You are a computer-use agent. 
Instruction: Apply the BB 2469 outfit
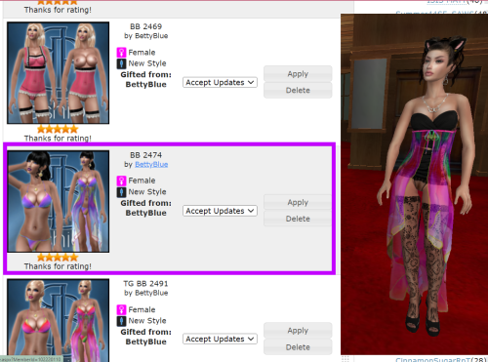(x=298, y=74)
